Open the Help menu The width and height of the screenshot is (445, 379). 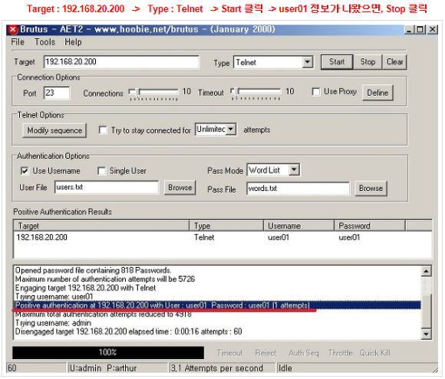point(73,42)
